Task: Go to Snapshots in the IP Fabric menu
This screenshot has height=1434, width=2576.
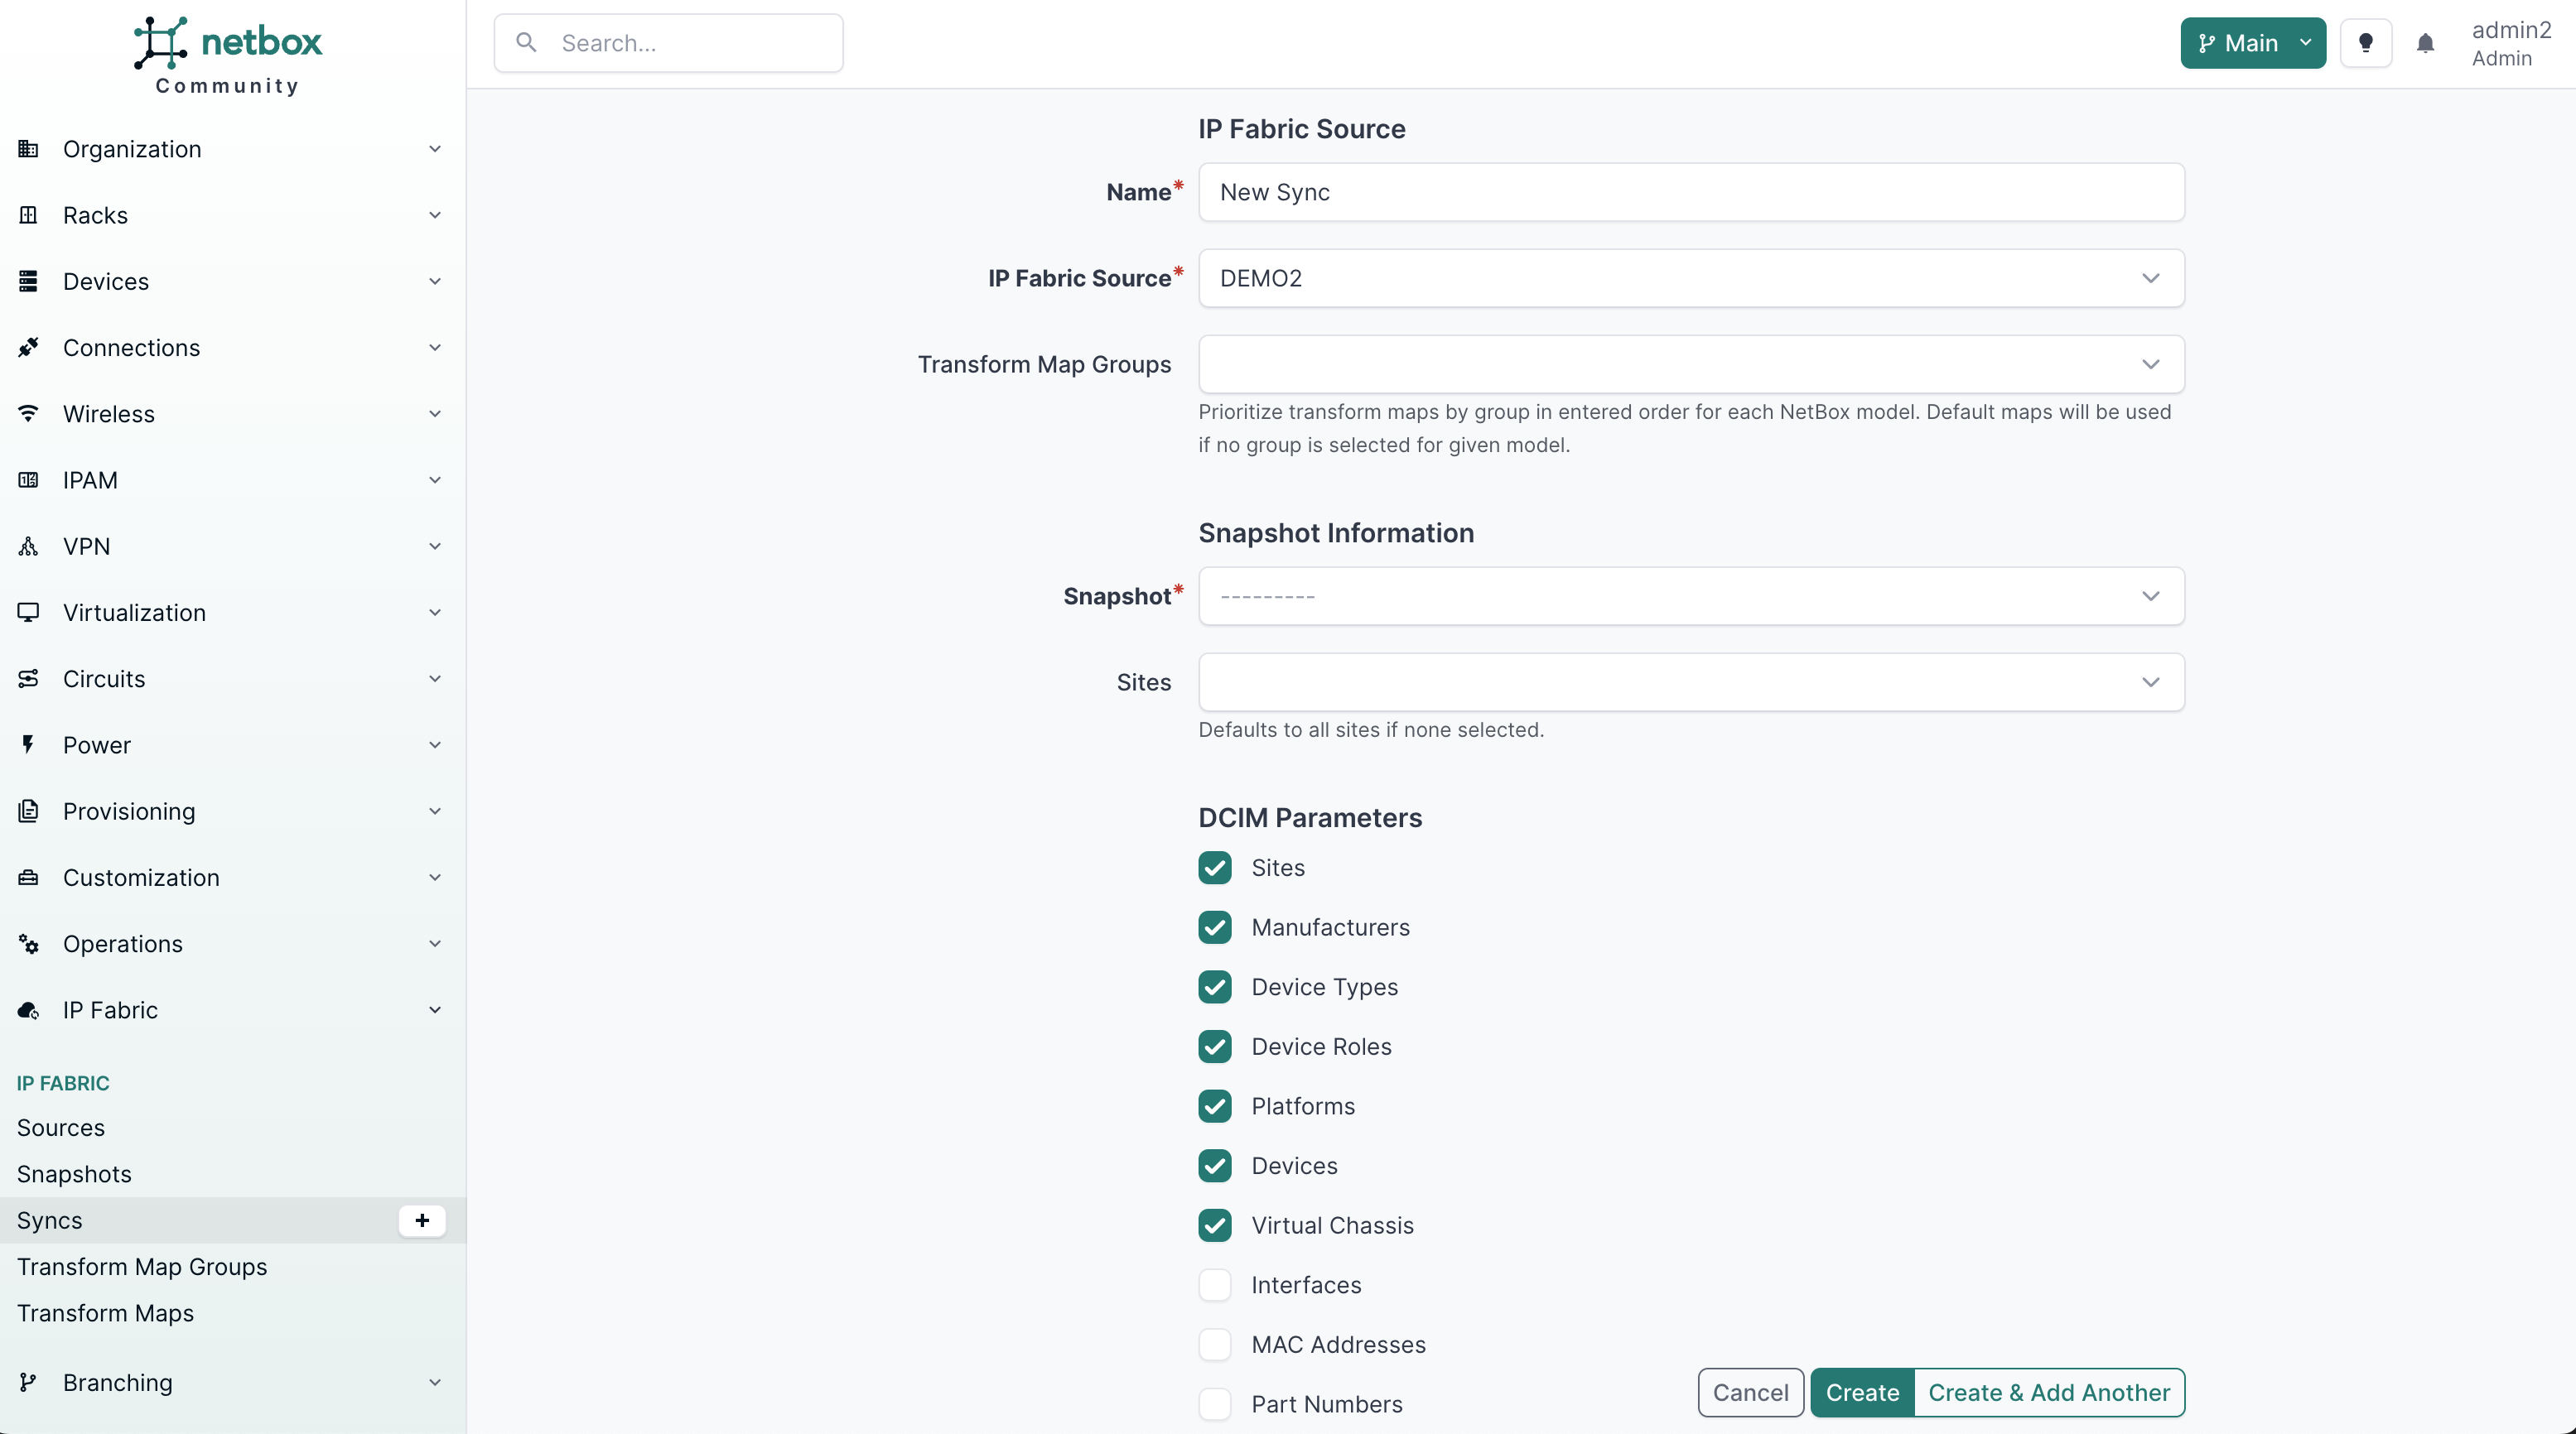Action: pos(74,1174)
